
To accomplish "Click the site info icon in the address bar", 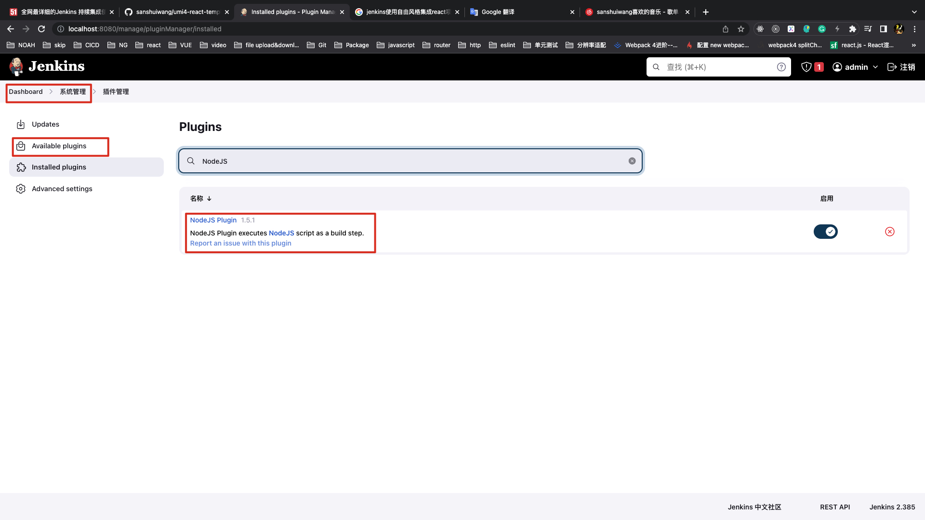I will (x=61, y=29).
